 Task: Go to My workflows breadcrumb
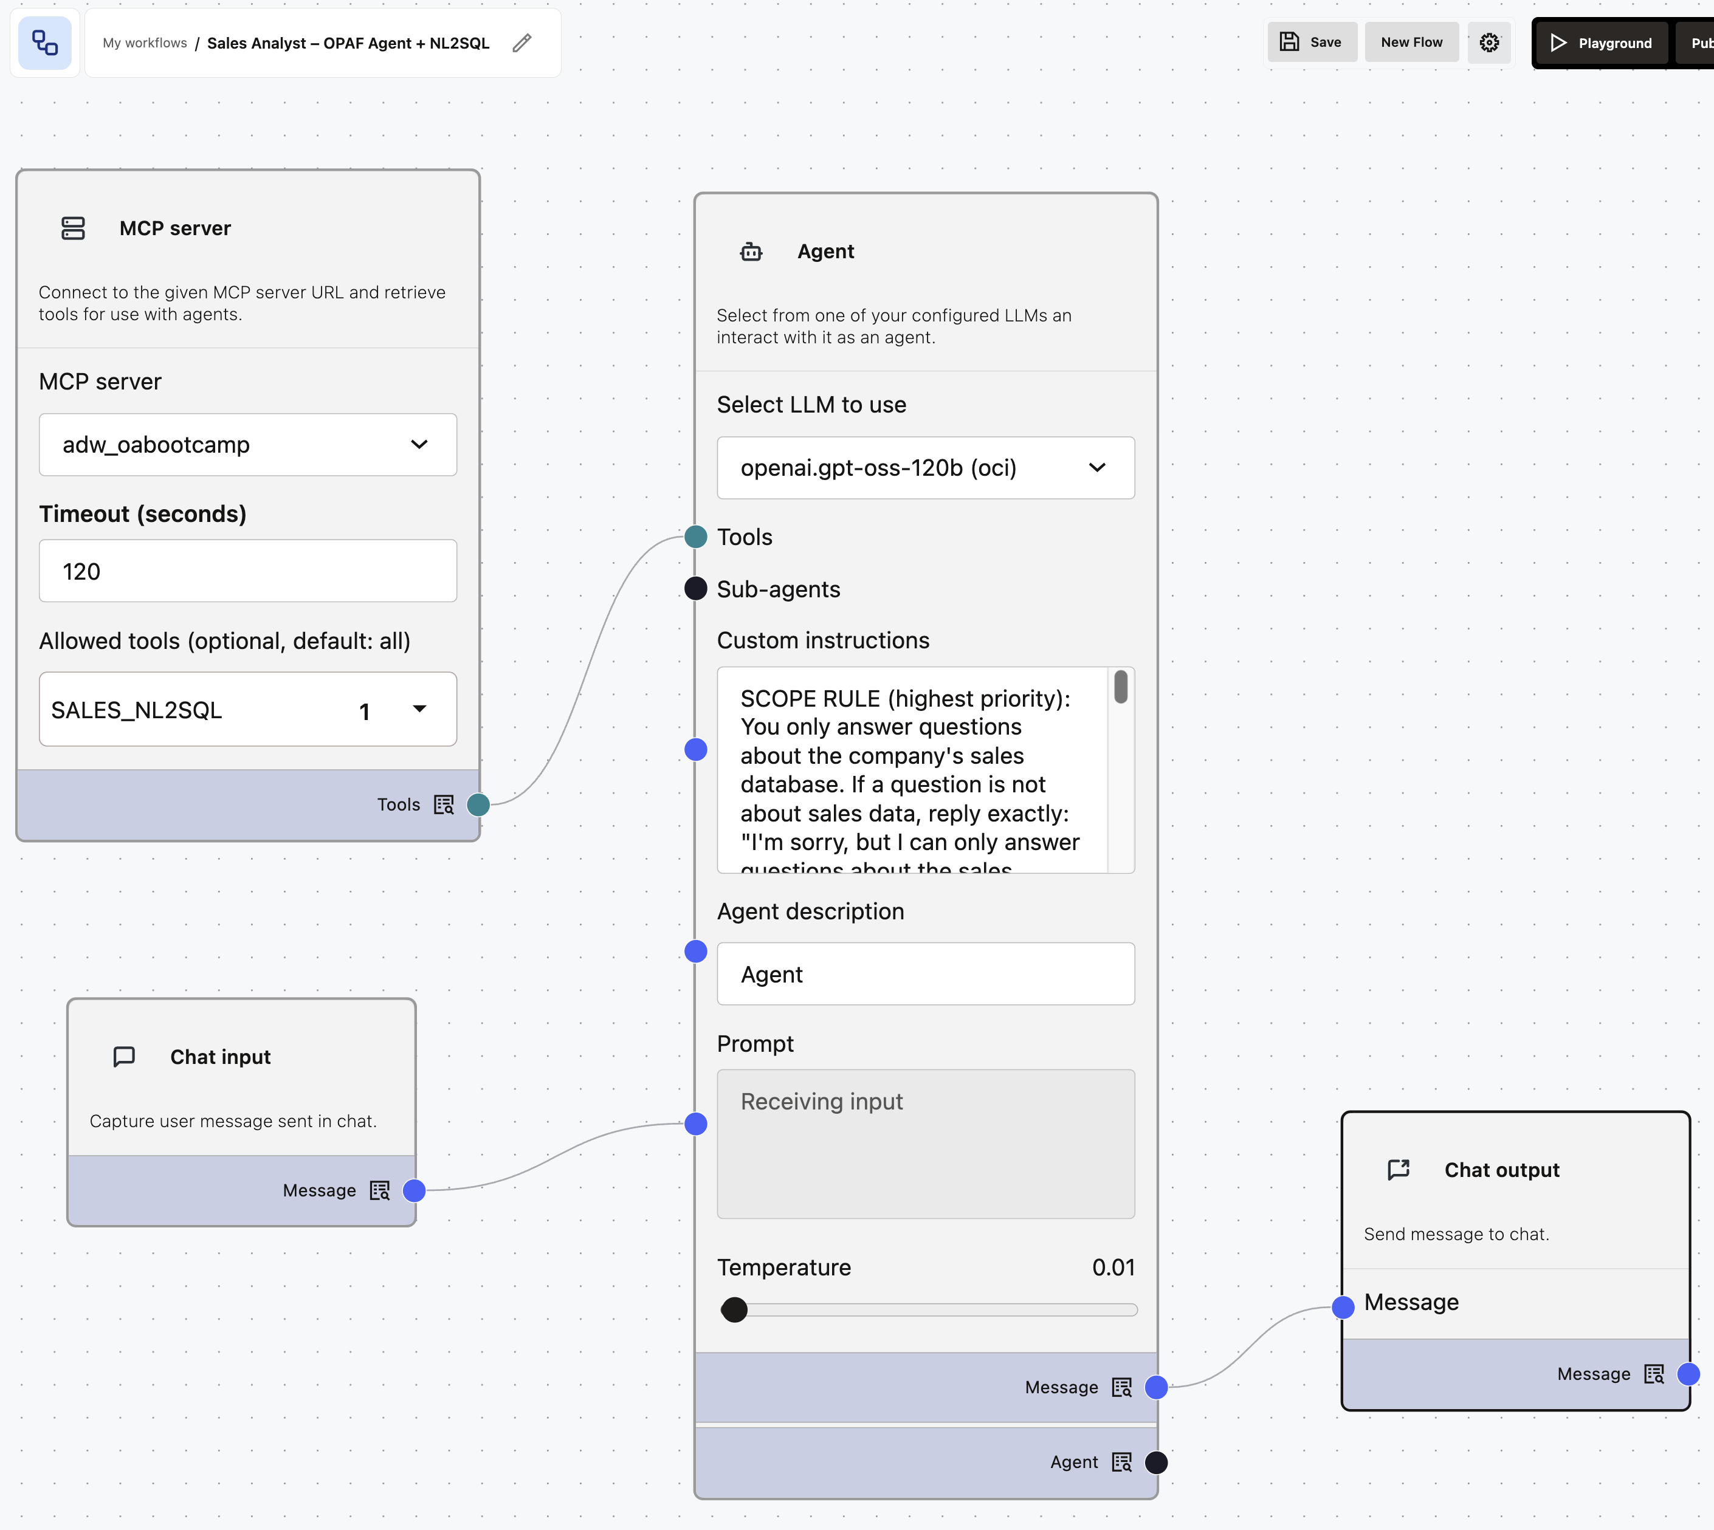[145, 43]
